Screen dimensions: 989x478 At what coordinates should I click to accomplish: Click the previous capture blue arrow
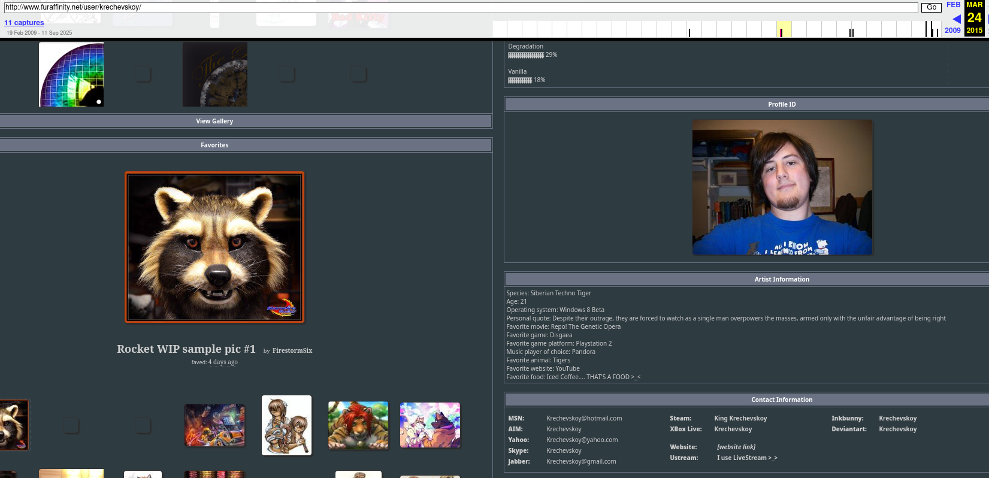(957, 19)
